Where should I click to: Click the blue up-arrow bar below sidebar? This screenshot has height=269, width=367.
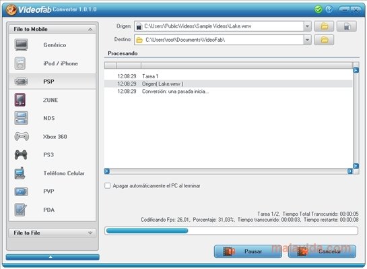53,257
